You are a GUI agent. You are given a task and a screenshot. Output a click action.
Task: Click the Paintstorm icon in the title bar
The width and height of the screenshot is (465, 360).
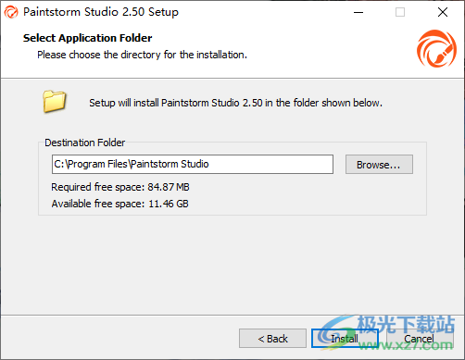click(11, 12)
